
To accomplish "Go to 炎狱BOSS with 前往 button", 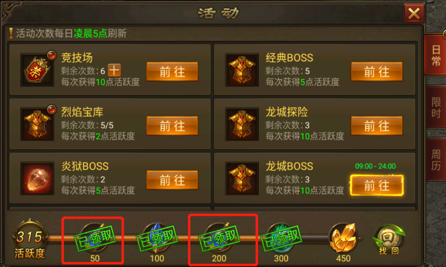I will [173, 180].
